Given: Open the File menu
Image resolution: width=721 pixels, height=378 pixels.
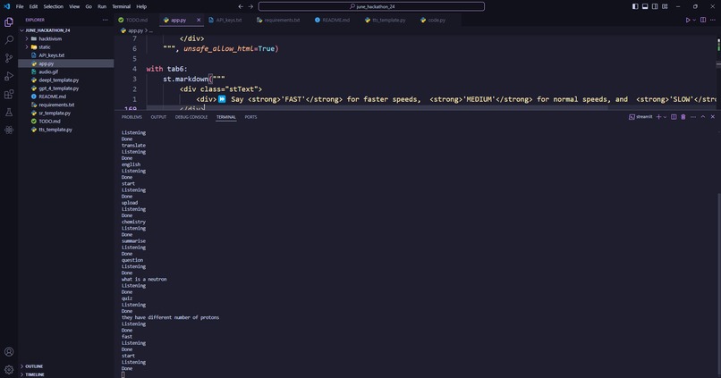Looking at the screenshot, I should 20,6.
